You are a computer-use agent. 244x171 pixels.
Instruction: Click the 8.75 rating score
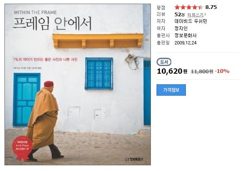coord(211,7)
